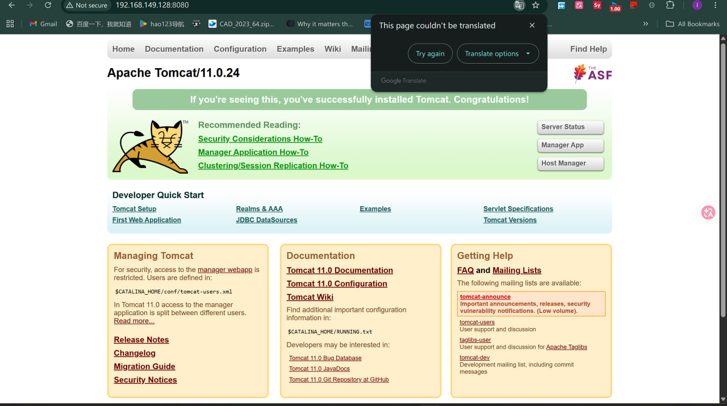Open the Realms & AAA link
This screenshot has height=406, width=727.
(x=260, y=209)
